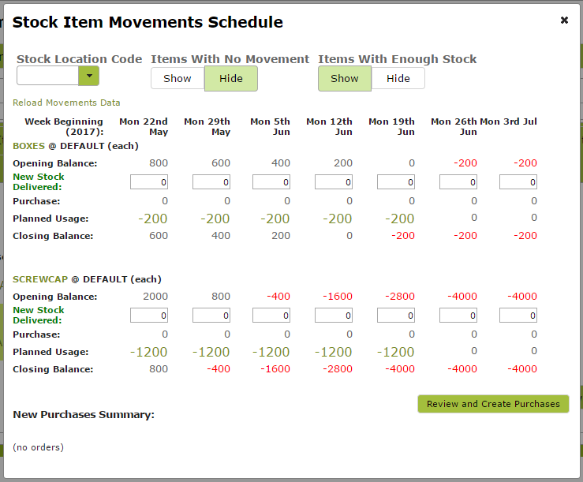The width and height of the screenshot is (583, 482).
Task: Edit SCREWCAP New Stock Delivered for 19th Jun
Action: [x=396, y=316]
